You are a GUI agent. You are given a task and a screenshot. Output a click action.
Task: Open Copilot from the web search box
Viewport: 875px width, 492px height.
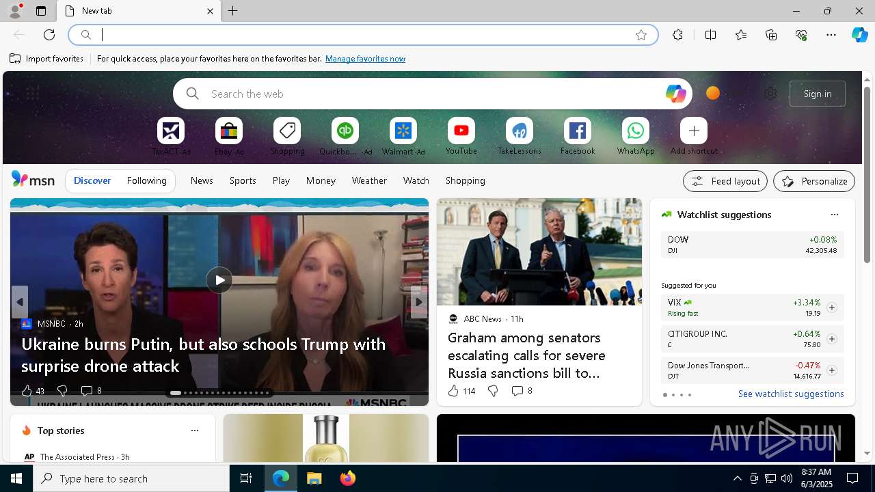[675, 94]
